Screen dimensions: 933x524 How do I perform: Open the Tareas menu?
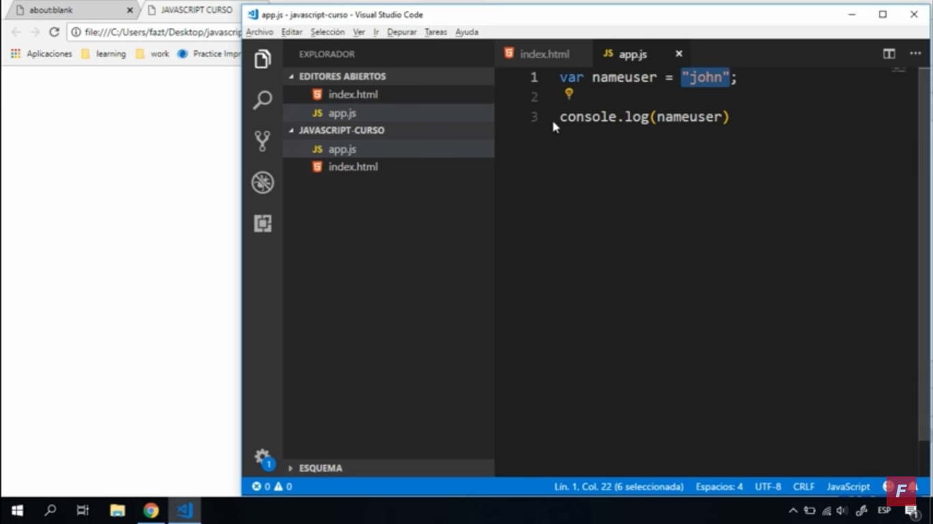(436, 32)
